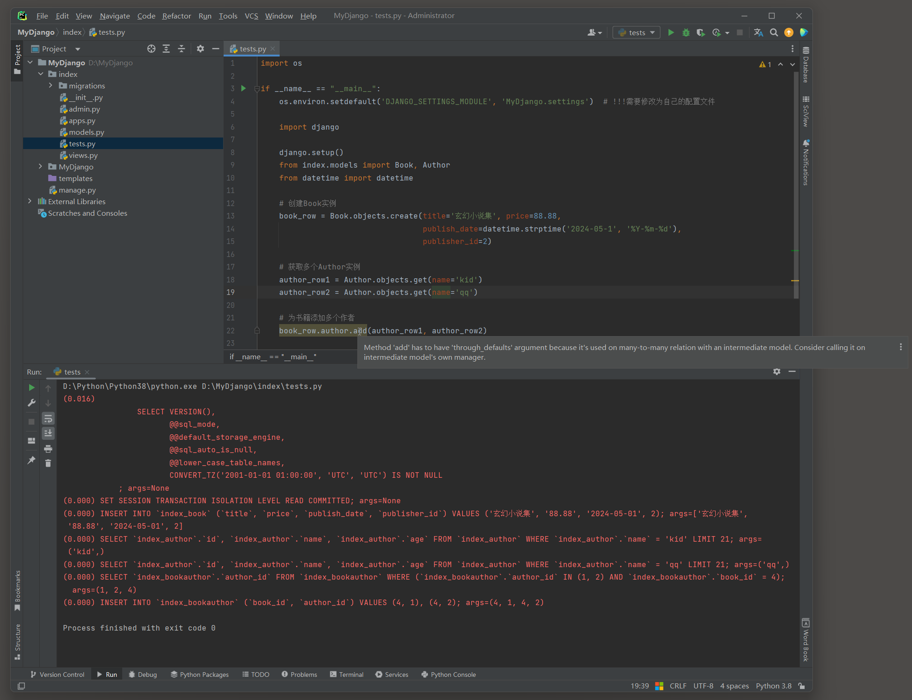Image resolution: width=912 pixels, height=700 pixels.
Task: Click the Run button in toolbar
Action: pos(671,32)
